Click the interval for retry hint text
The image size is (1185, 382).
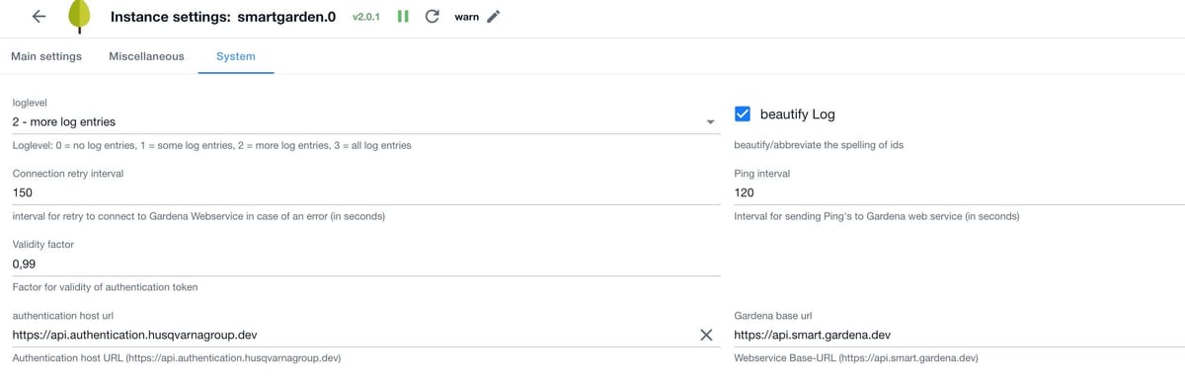[x=198, y=216]
